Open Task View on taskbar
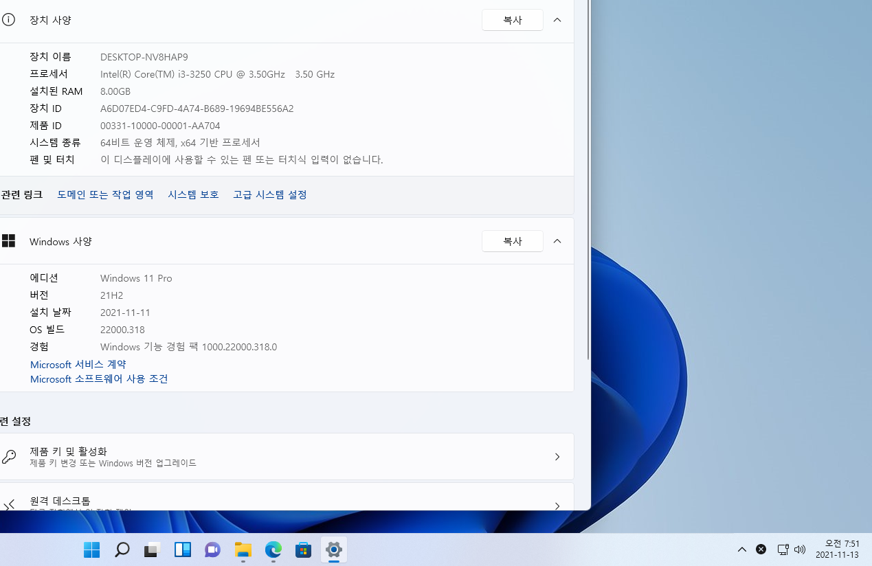The image size is (872, 566). coord(152,550)
